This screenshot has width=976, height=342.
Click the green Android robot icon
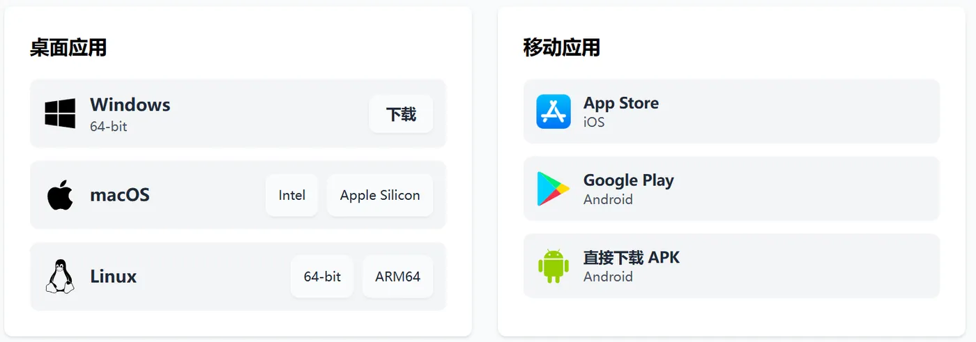[x=554, y=266]
